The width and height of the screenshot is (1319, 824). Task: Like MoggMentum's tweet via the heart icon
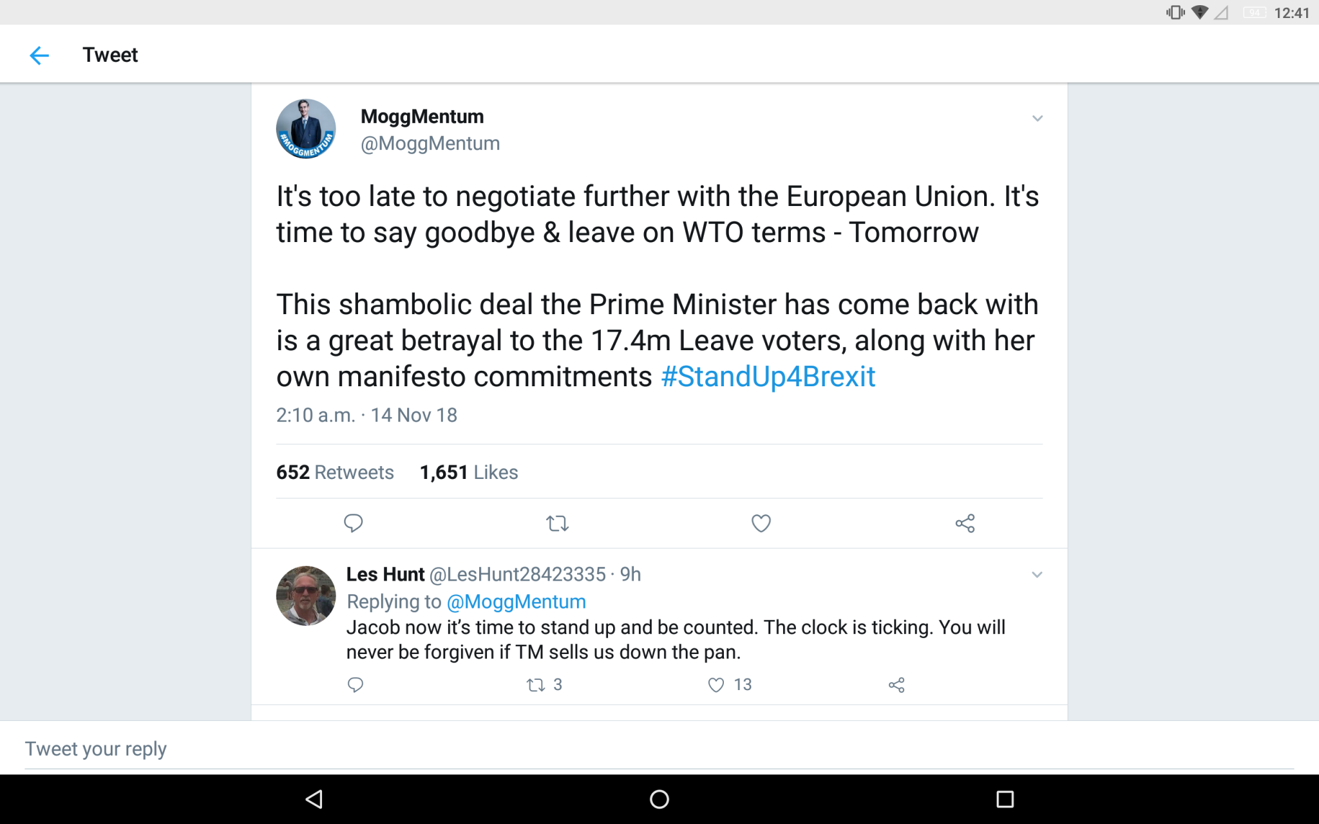coord(761,523)
